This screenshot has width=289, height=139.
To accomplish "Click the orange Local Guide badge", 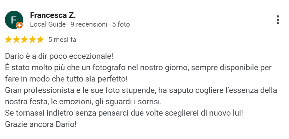I will point(20,25).
